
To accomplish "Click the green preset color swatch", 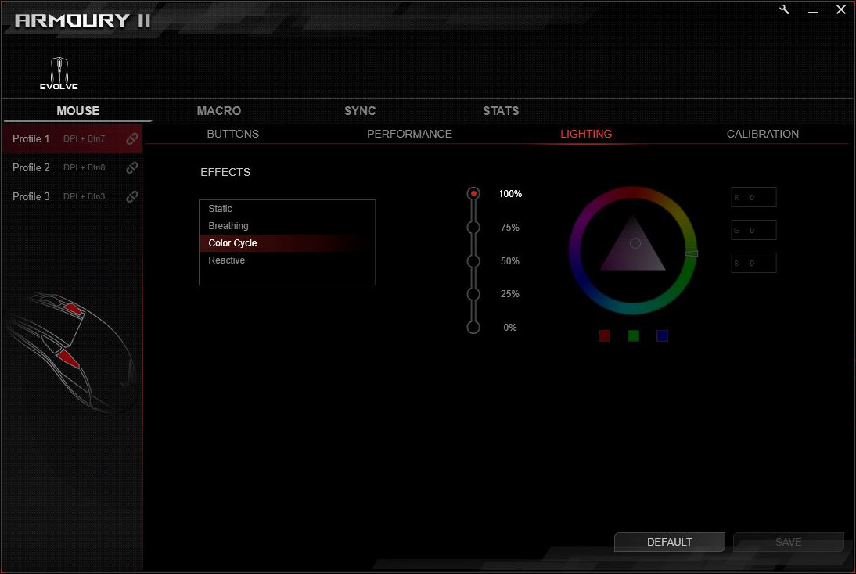I will [x=633, y=335].
